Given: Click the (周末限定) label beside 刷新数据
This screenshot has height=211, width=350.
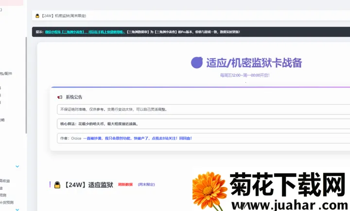Looking at the screenshot, I should pos(146,185).
